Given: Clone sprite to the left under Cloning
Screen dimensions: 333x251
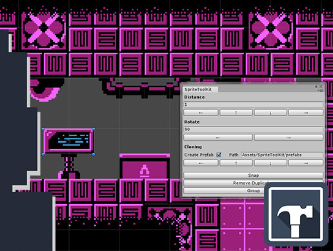Looking at the screenshot, I should [x=201, y=163].
